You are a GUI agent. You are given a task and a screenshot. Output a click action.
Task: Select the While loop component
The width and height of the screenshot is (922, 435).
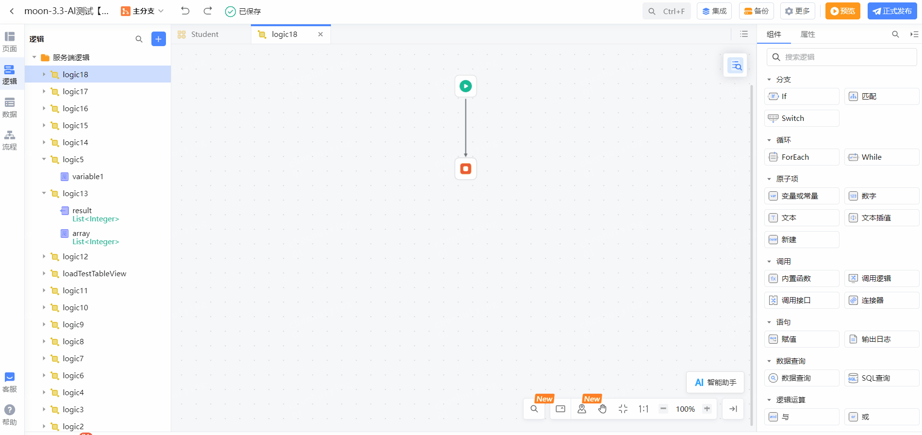click(882, 157)
